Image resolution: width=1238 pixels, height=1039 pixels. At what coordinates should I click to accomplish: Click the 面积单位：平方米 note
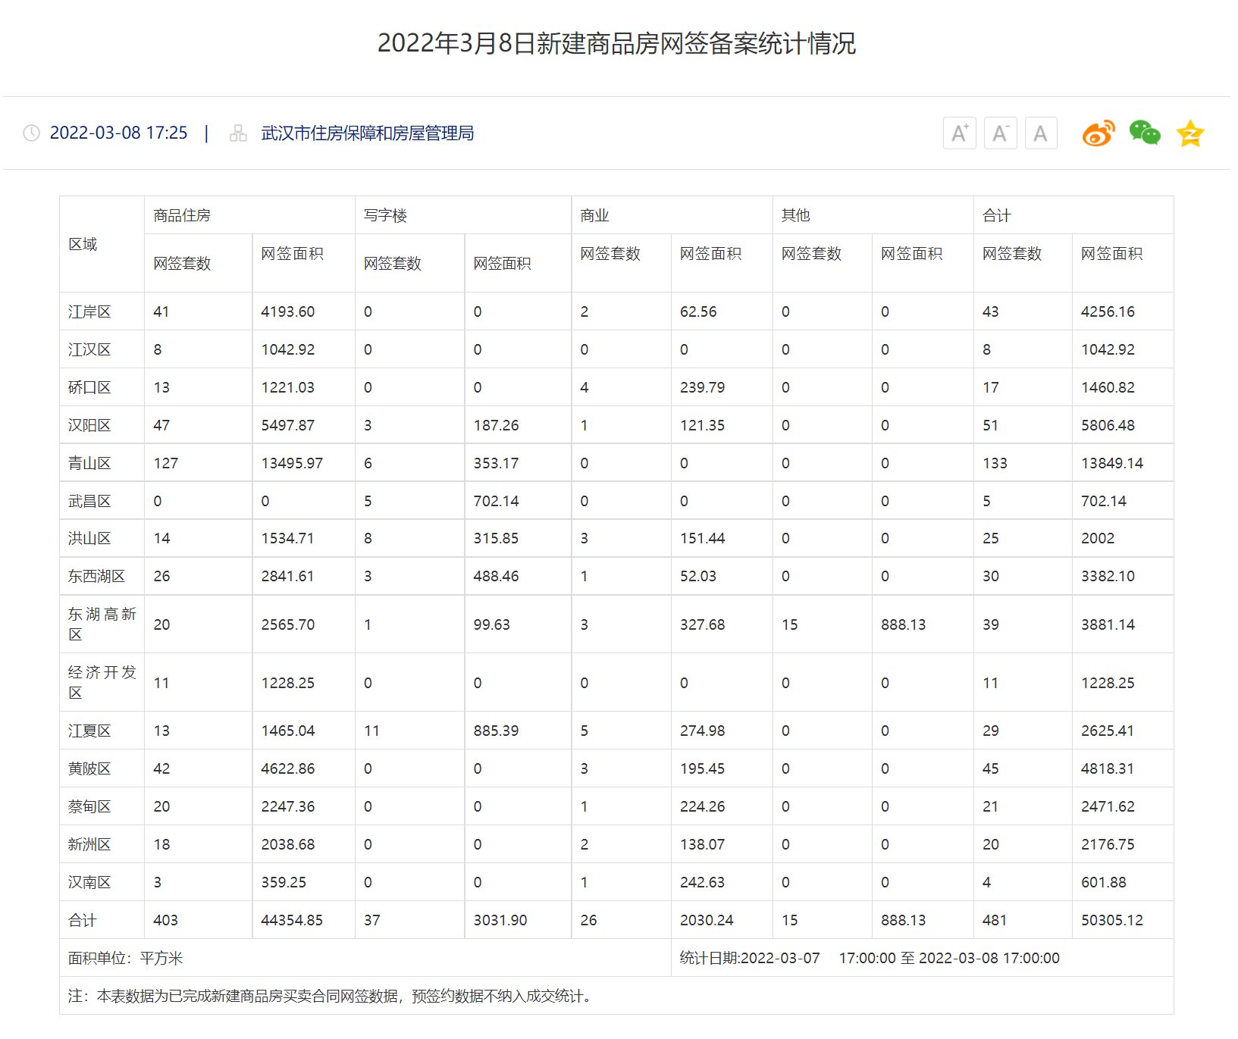tap(126, 958)
